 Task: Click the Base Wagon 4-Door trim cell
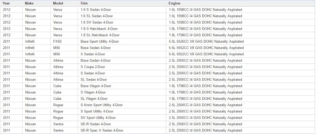point(122,86)
